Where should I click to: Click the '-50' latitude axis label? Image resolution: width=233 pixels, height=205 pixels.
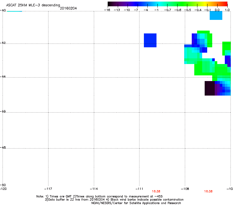coord(3,185)
